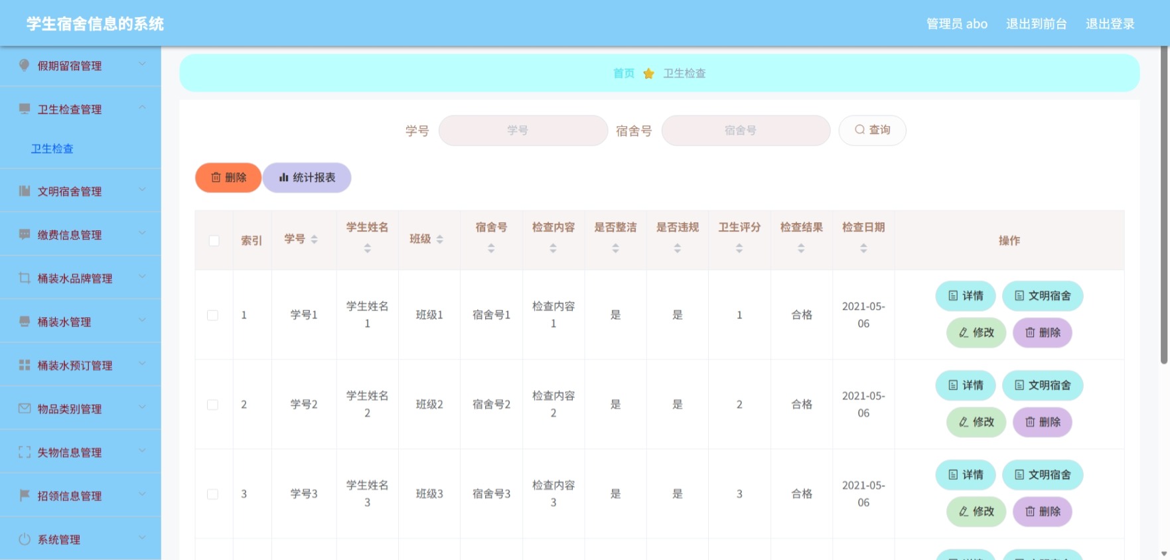
Task: Click the page vertical scrollbar
Action: pyautogui.click(x=1164, y=206)
